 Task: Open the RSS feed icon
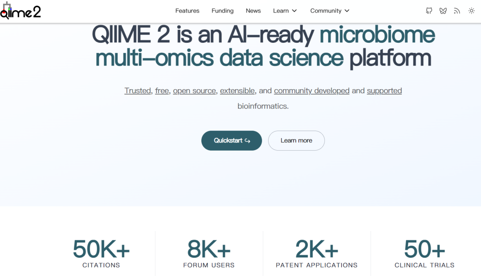[x=457, y=11]
